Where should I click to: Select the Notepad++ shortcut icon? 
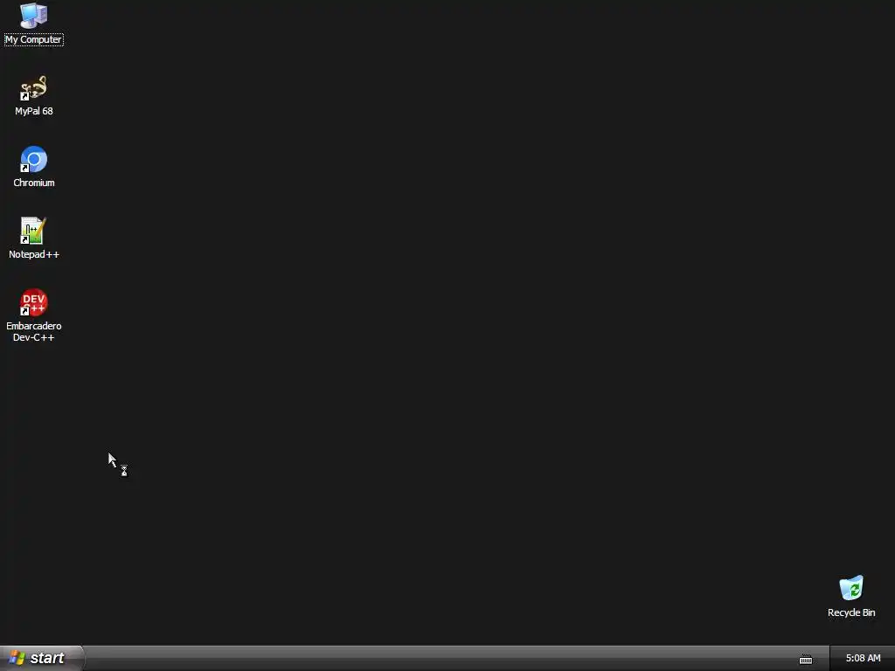[34, 231]
